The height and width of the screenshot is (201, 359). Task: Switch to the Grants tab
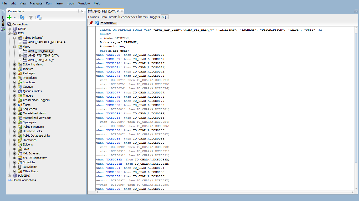pyautogui.click(x=113, y=17)
